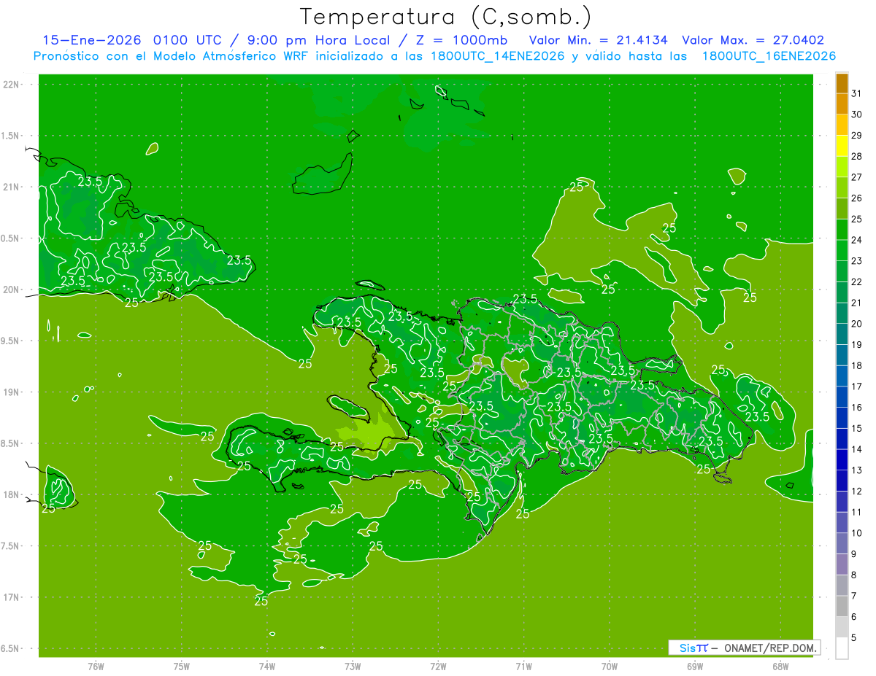
Task: Click latitude label "8.5N" on axis
Action: (x=10, y=444)
